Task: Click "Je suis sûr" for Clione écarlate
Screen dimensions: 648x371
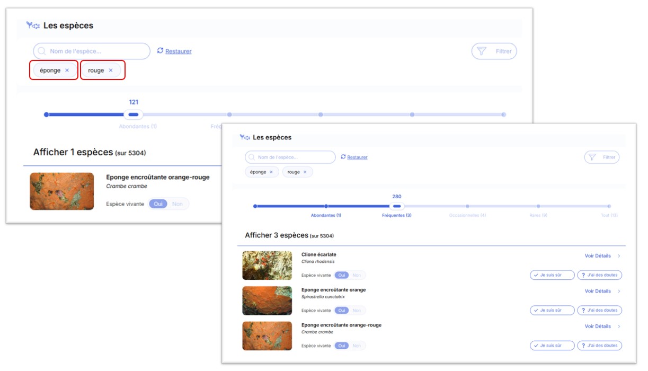Action: tap(552, 275)
